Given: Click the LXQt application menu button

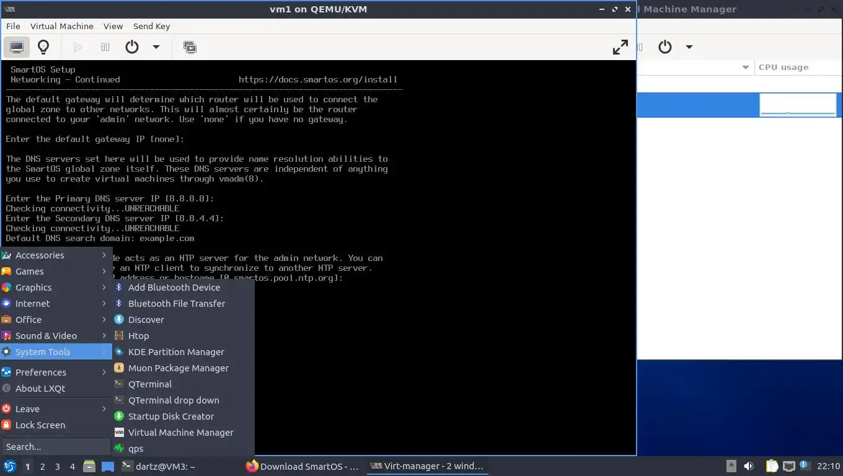Looking at the screenshot, I should pyautogui.click(x=10, y=466).
